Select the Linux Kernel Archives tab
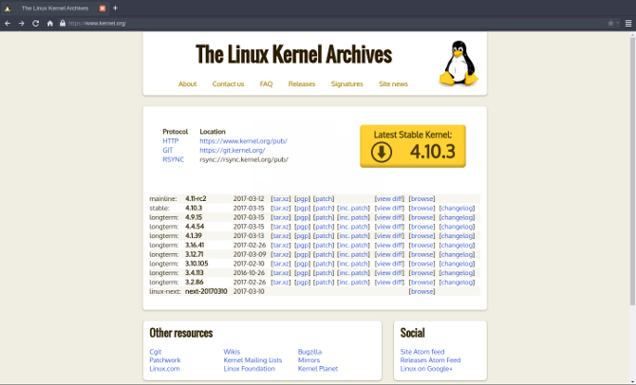Image resolution: width=636 pixels, height=385 pixels. tap(55, 9)
